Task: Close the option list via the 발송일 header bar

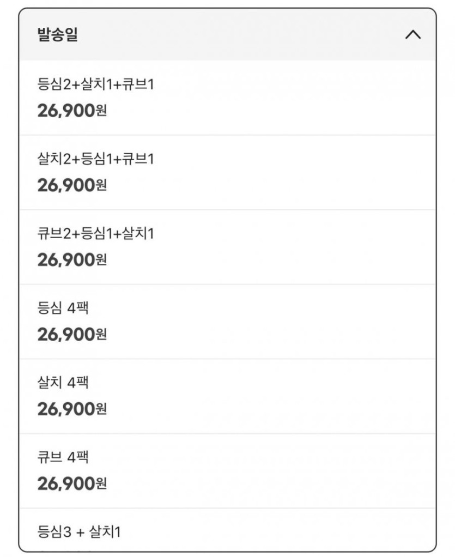Action: tap(229, 35)
